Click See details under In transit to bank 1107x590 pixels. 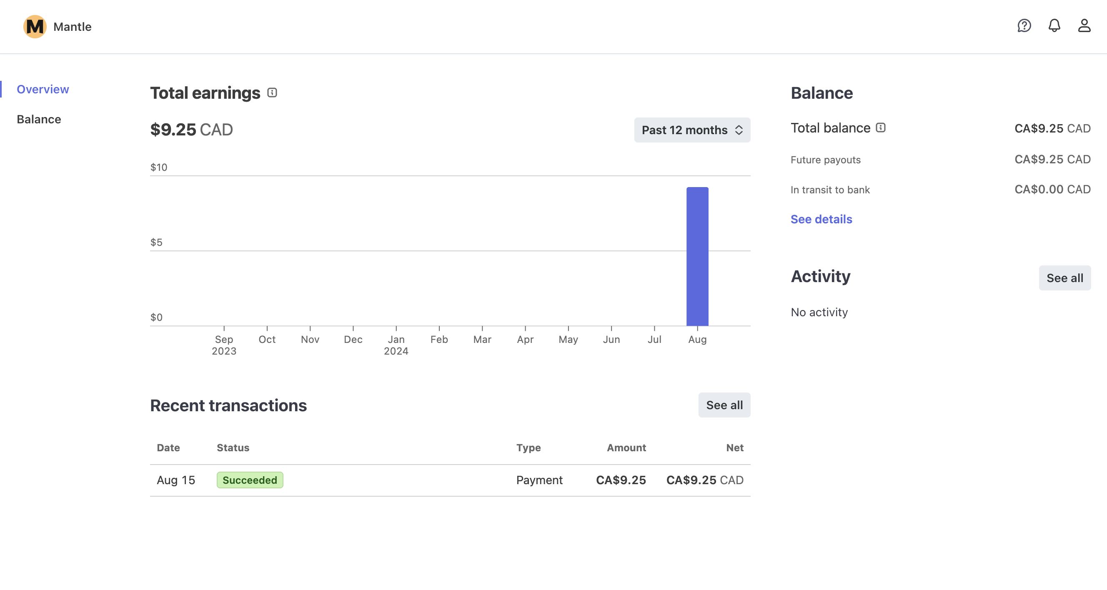[x=821, y=219]
